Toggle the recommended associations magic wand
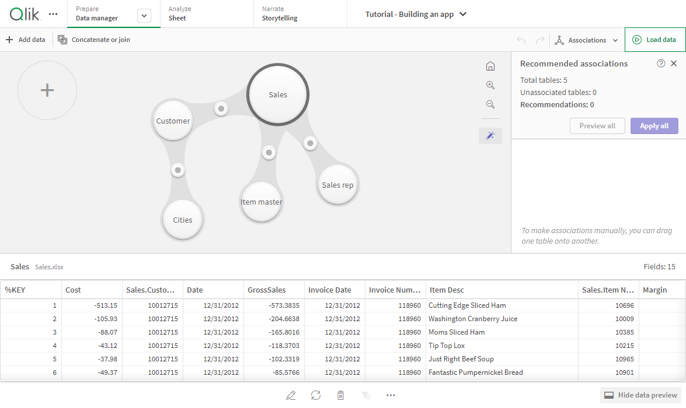 pyautogui.click(x=490, y=136)
